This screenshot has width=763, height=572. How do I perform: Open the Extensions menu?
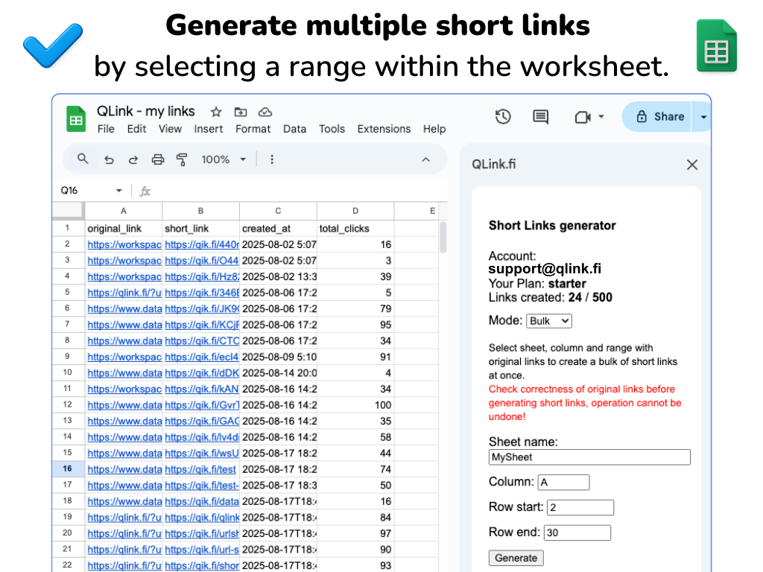[x=384, y=129]
